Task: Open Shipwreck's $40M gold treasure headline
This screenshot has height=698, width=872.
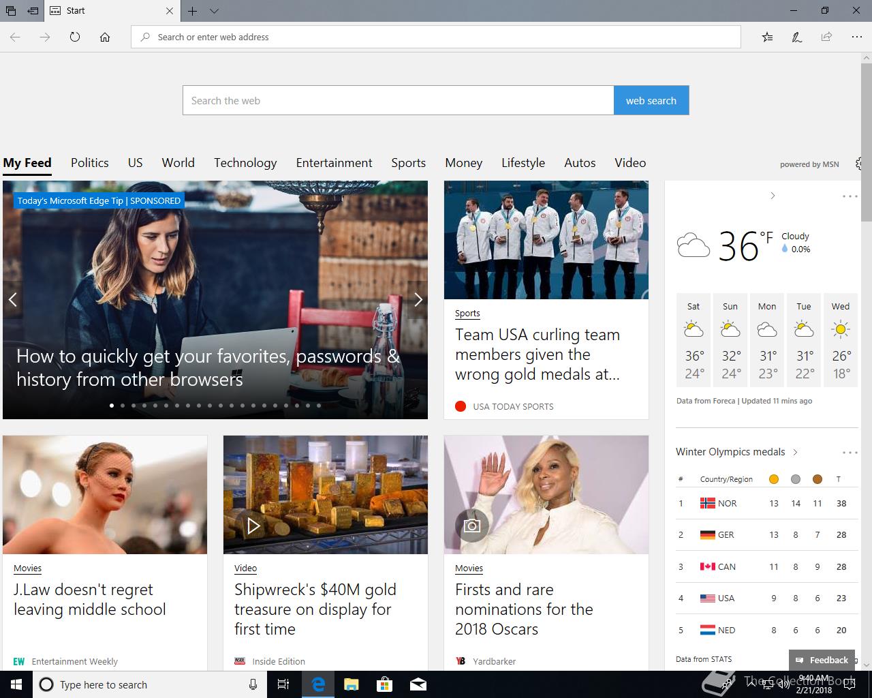Action: click(x=315, y=609)
